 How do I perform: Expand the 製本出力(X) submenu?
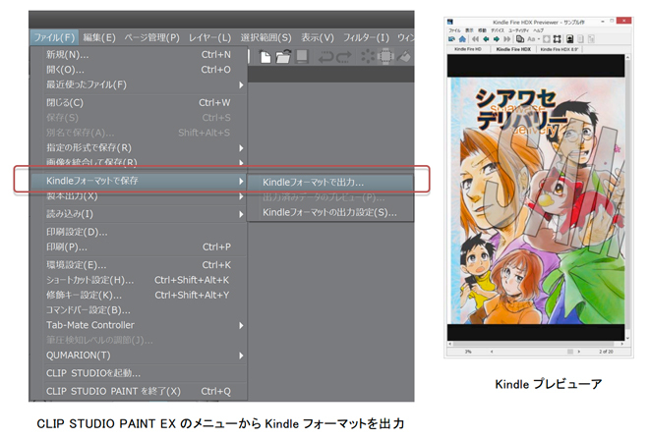139,196
